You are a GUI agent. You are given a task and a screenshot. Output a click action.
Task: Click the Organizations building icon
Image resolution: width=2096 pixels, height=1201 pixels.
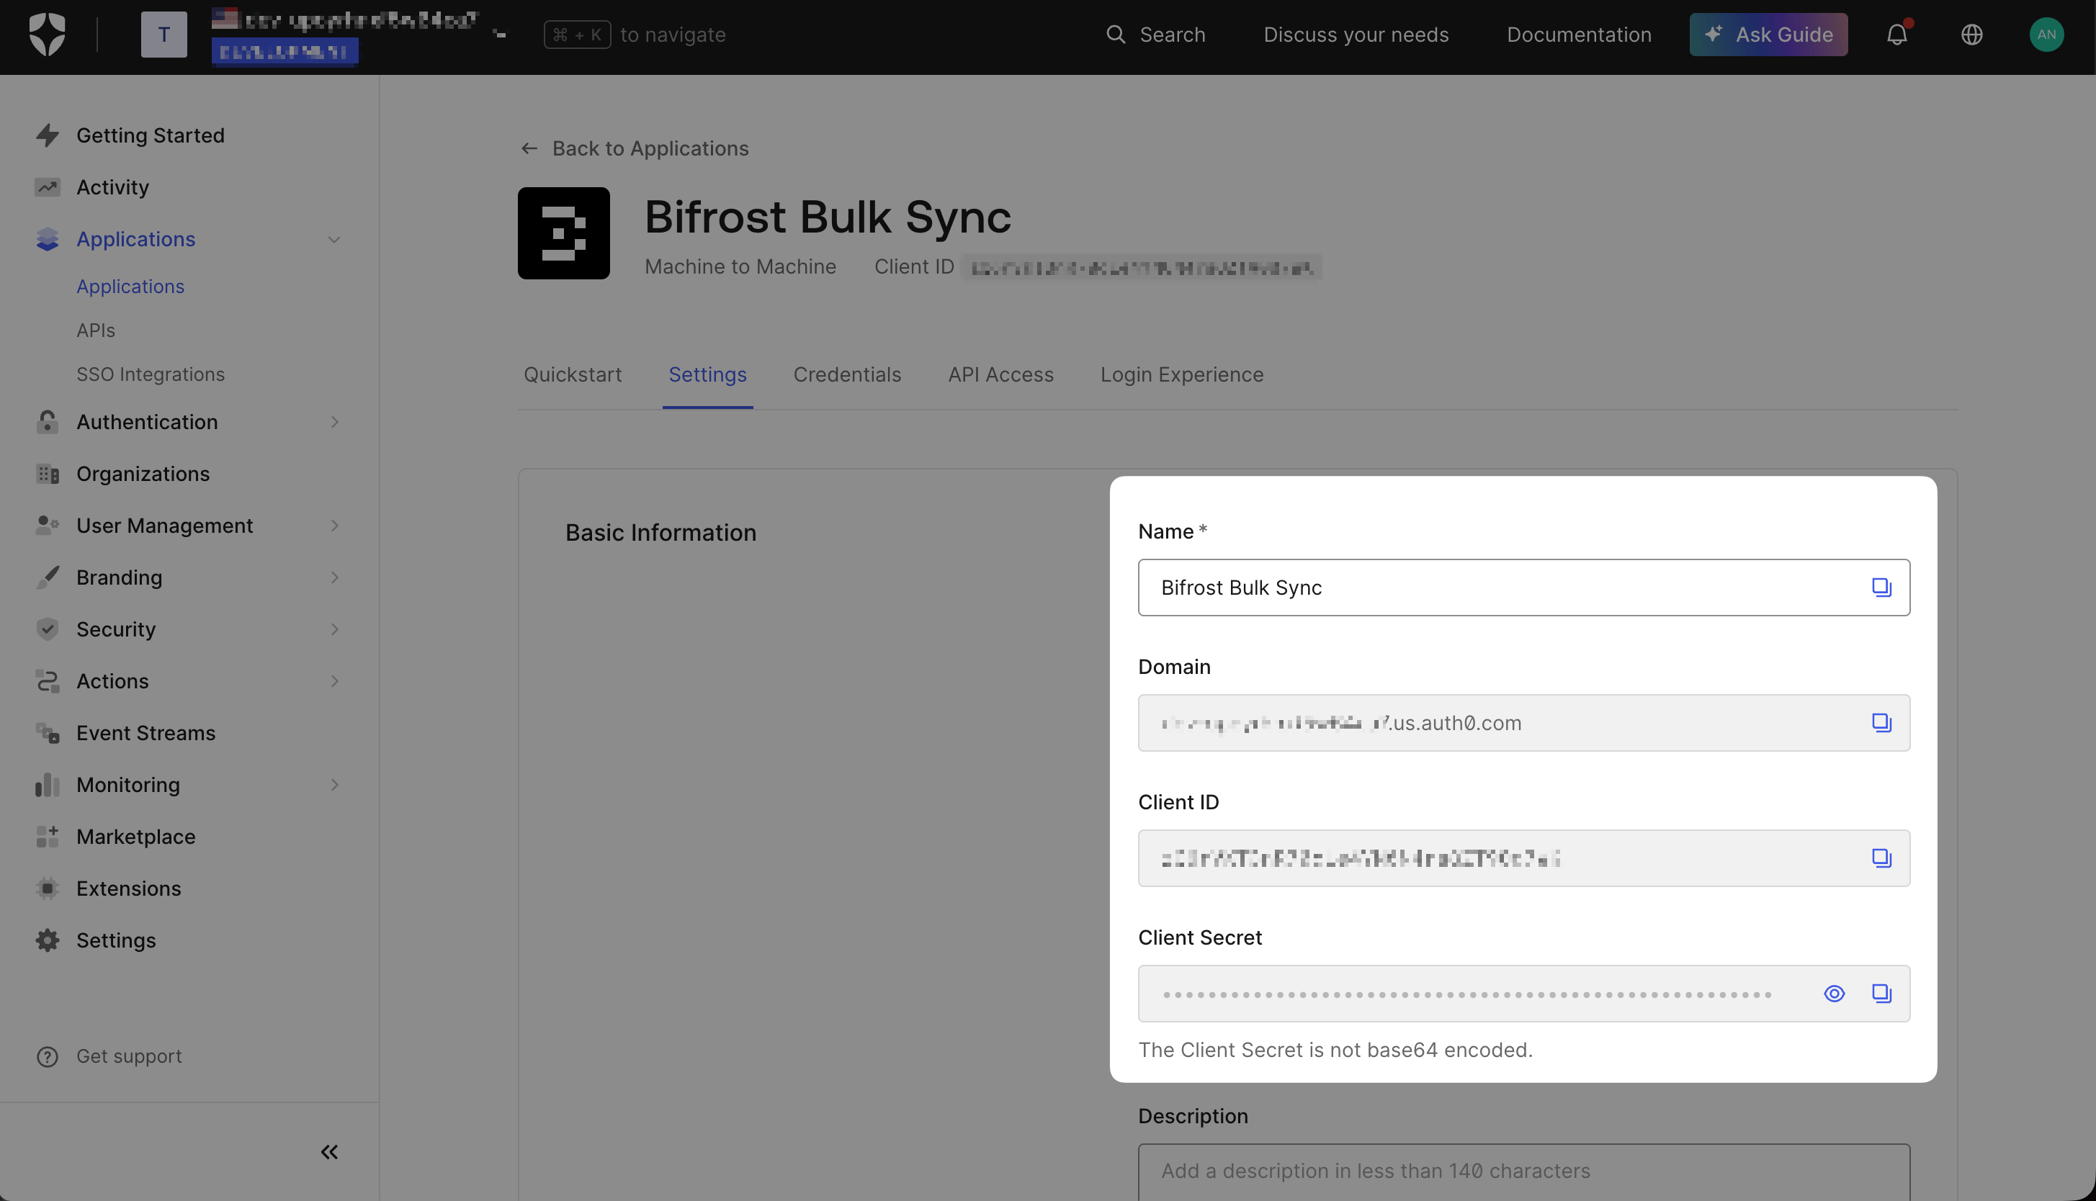coord(47,474)
